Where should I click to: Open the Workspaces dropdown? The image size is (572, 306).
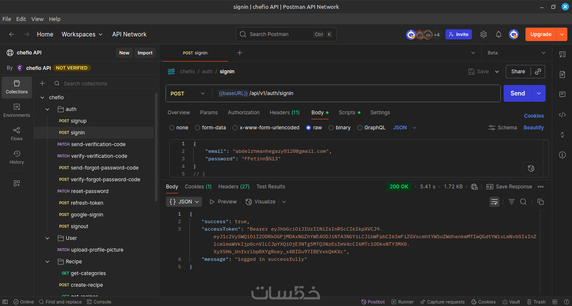tap(82, 34)
